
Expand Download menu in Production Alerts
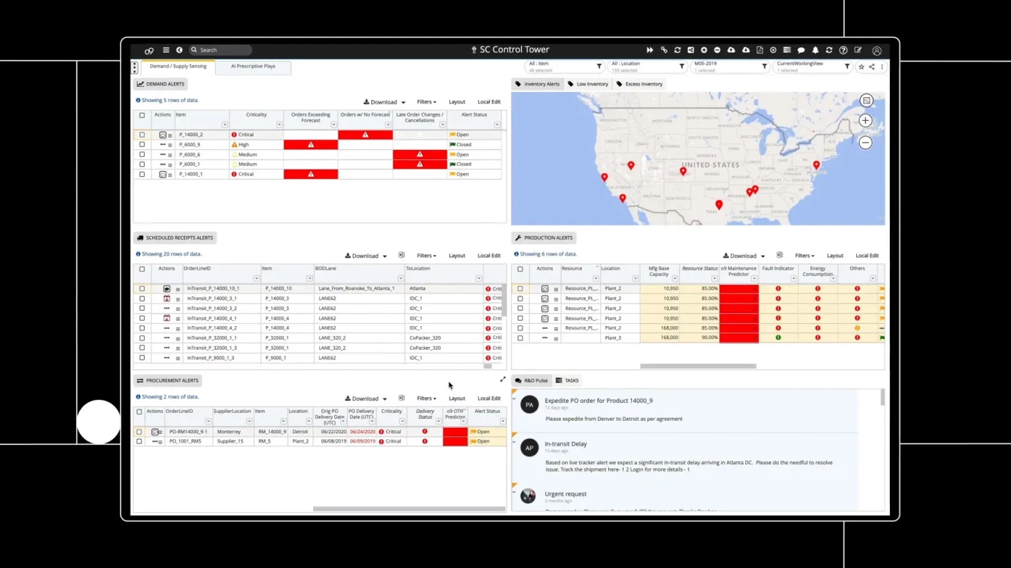[744, 256]
